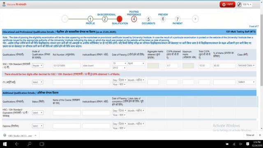Click Show all downloads

coord(250,135)
